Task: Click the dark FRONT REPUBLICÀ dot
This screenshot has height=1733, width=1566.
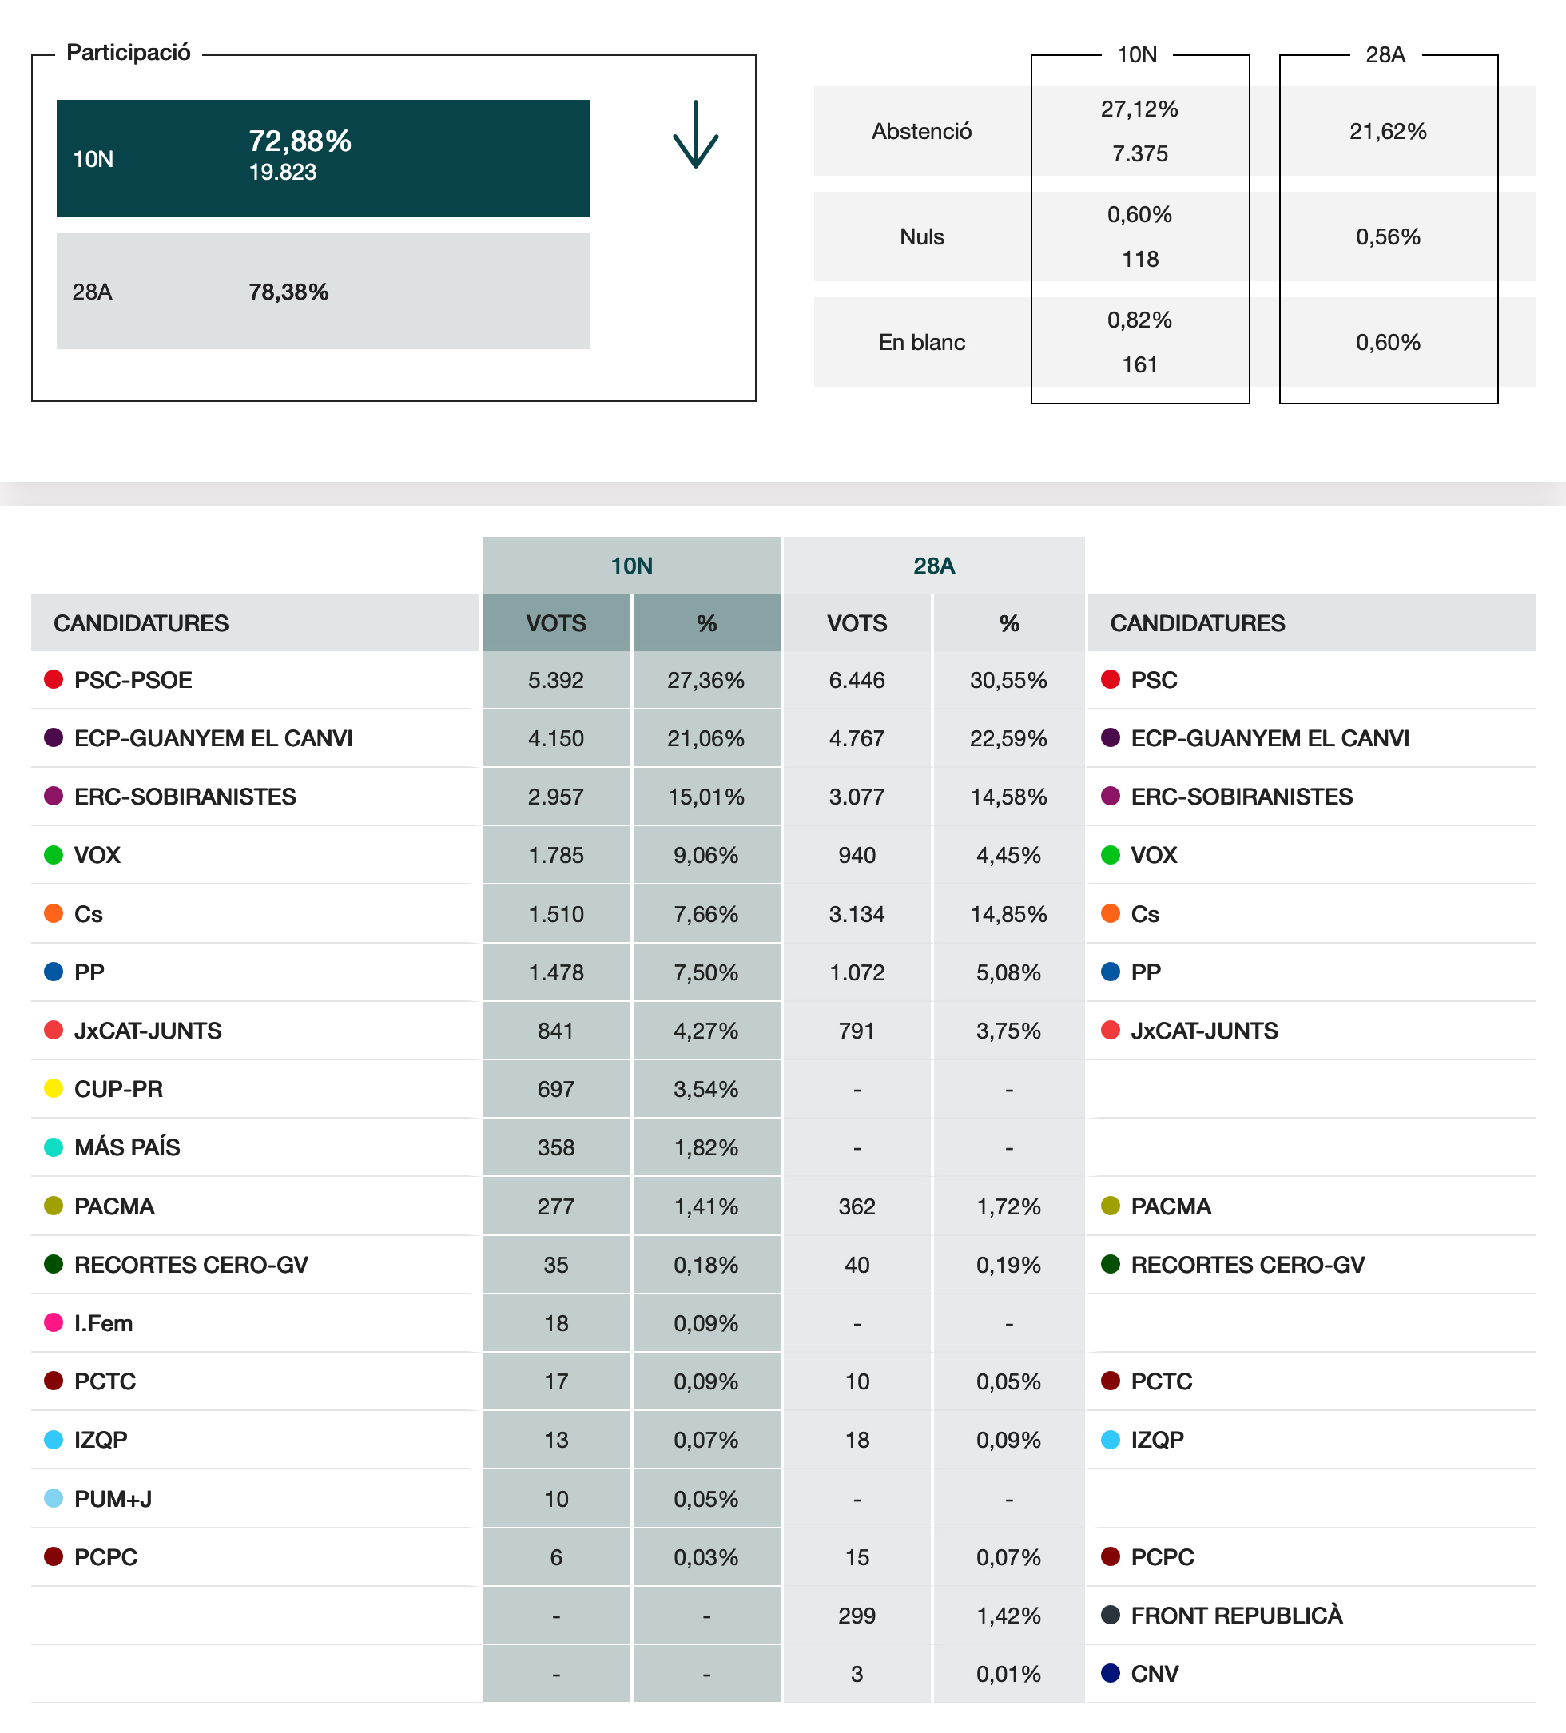Action: click(x=1110, y=1615)
